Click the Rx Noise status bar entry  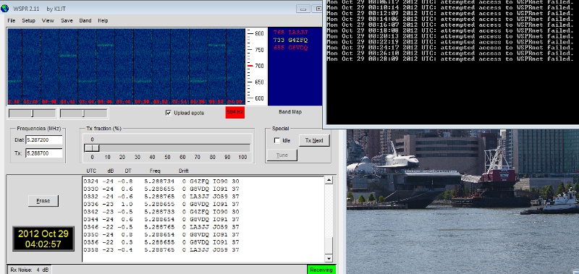pyautogui.click(x=30, y=270)
